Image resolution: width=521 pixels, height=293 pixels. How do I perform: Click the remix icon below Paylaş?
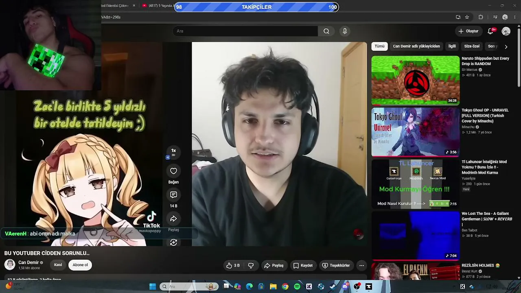(173, 243)
